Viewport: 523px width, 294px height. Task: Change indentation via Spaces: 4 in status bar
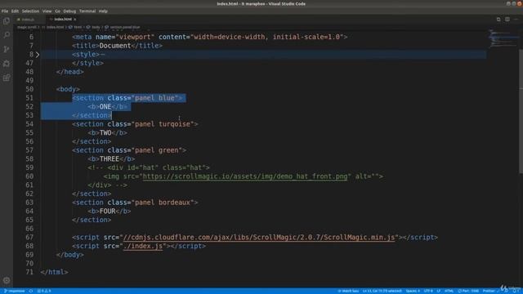click(x=413, y=291)
